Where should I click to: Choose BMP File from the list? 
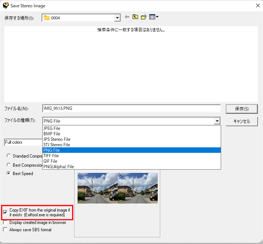131,134
